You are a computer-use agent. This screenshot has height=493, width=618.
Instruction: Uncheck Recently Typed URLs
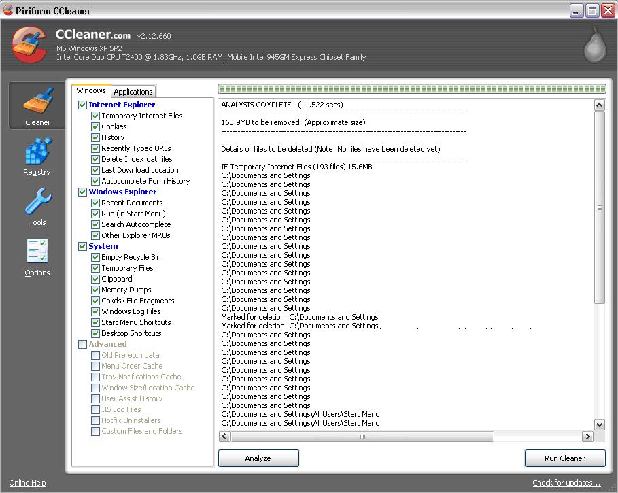tap(95, 148)
